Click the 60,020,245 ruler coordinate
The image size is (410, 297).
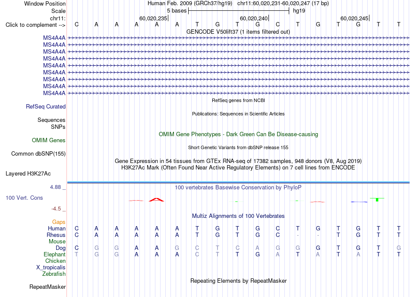(x=355, y=18)
